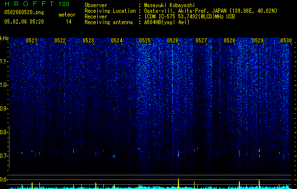
Task: Click the 0523 time marker
Action: [x=88, y=41]
